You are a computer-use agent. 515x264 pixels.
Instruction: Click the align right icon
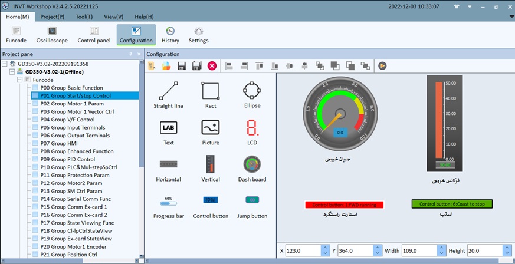244,66
